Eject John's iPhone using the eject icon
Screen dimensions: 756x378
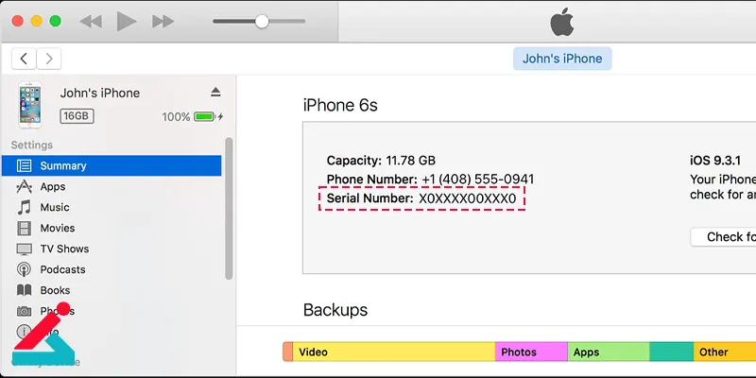coord(215,92)
